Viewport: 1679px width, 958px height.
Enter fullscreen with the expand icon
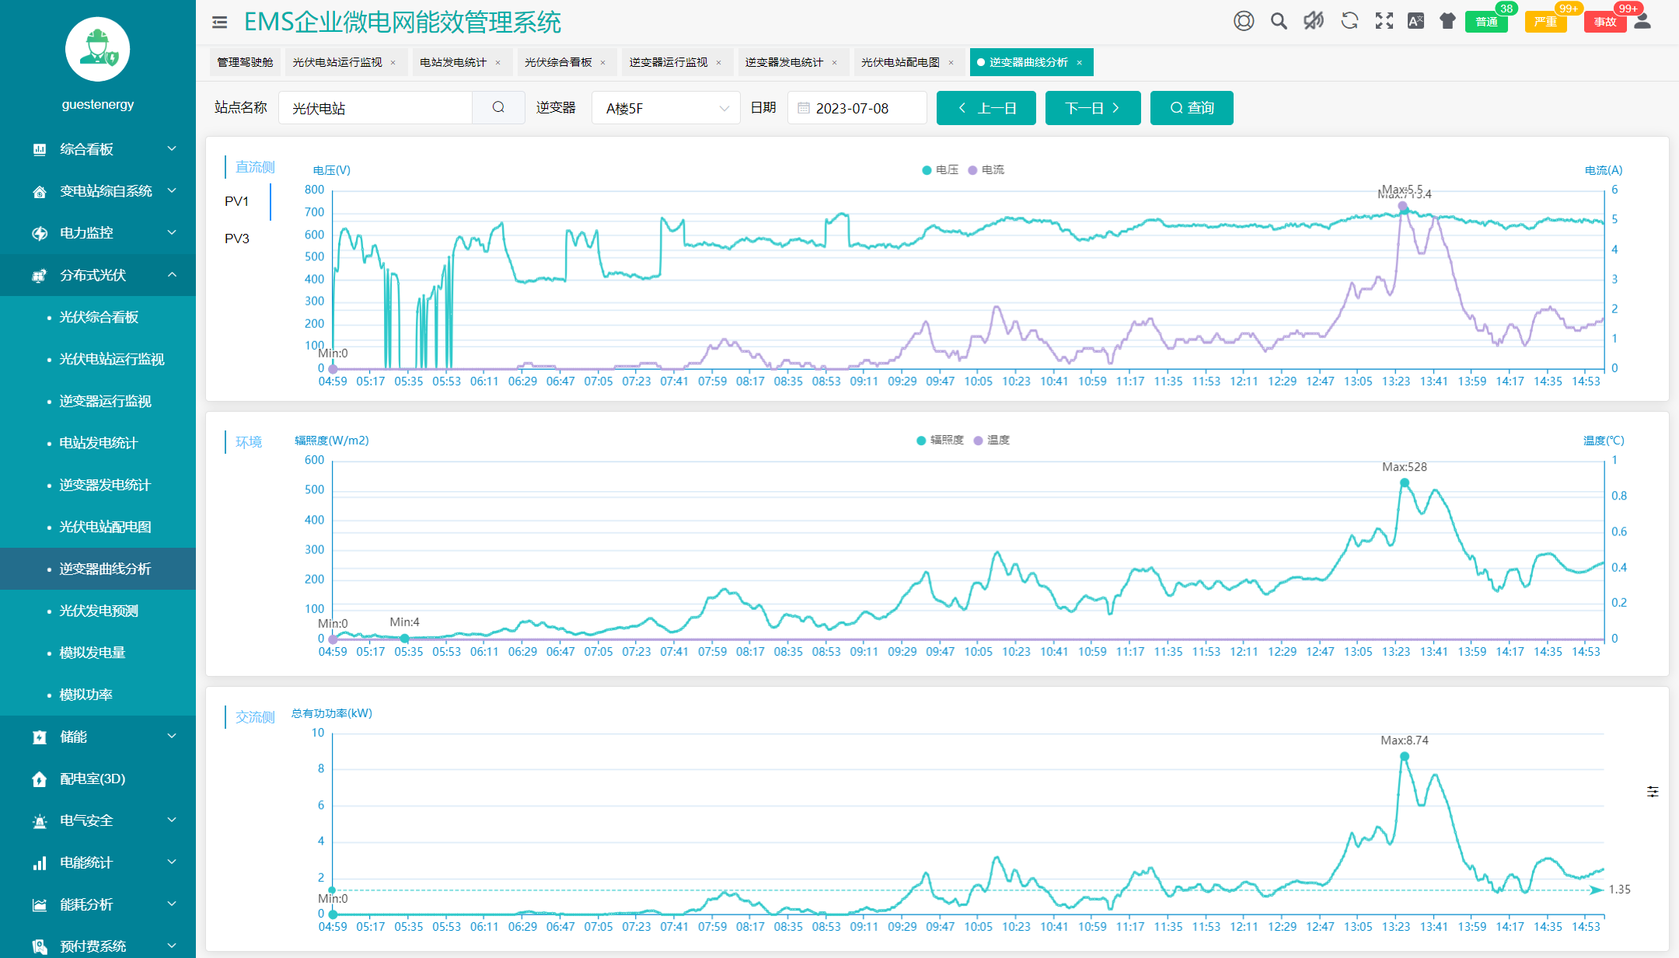[1384, 21]
